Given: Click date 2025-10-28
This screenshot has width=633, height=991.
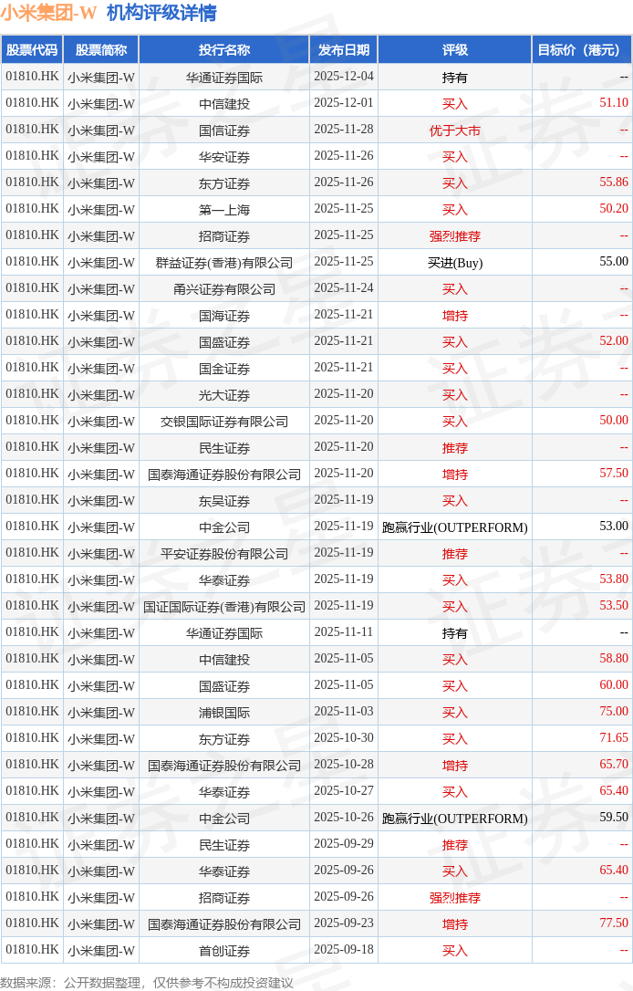Looking at the screenshot, I should point(344,765).
